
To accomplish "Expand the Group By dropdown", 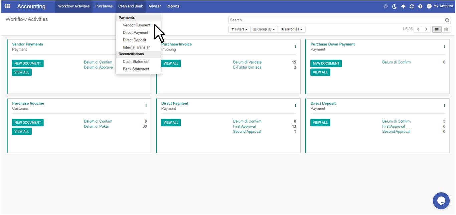I will coord(264,29).
